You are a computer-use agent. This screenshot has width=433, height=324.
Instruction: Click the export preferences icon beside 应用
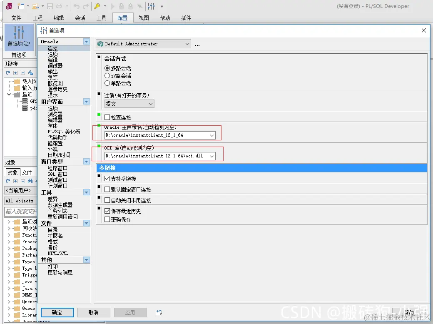(x=159, y=312)
